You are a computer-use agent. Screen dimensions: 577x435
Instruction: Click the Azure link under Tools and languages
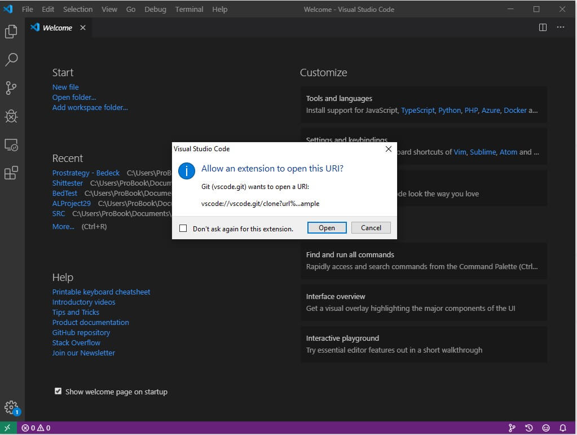(491, 111)
